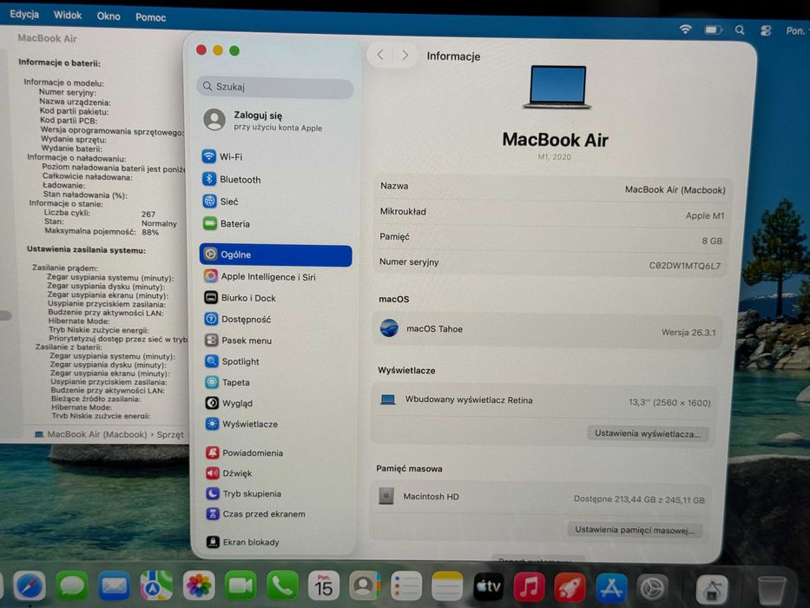Click Spotlight magnifier in menu bar
This screenshot has width=810, height=608.
pyautogui.click(x=740, y=30)
